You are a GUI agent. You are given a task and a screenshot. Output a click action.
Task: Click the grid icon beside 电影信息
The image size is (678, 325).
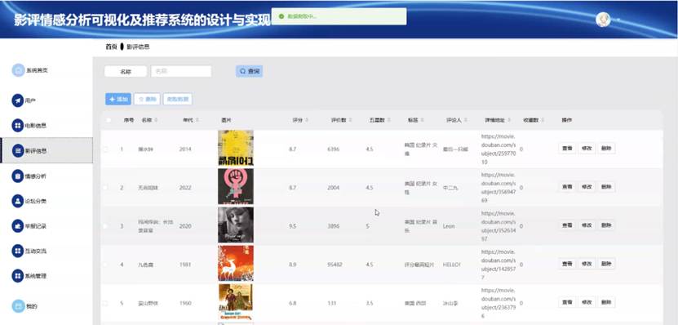click(18, 126)
